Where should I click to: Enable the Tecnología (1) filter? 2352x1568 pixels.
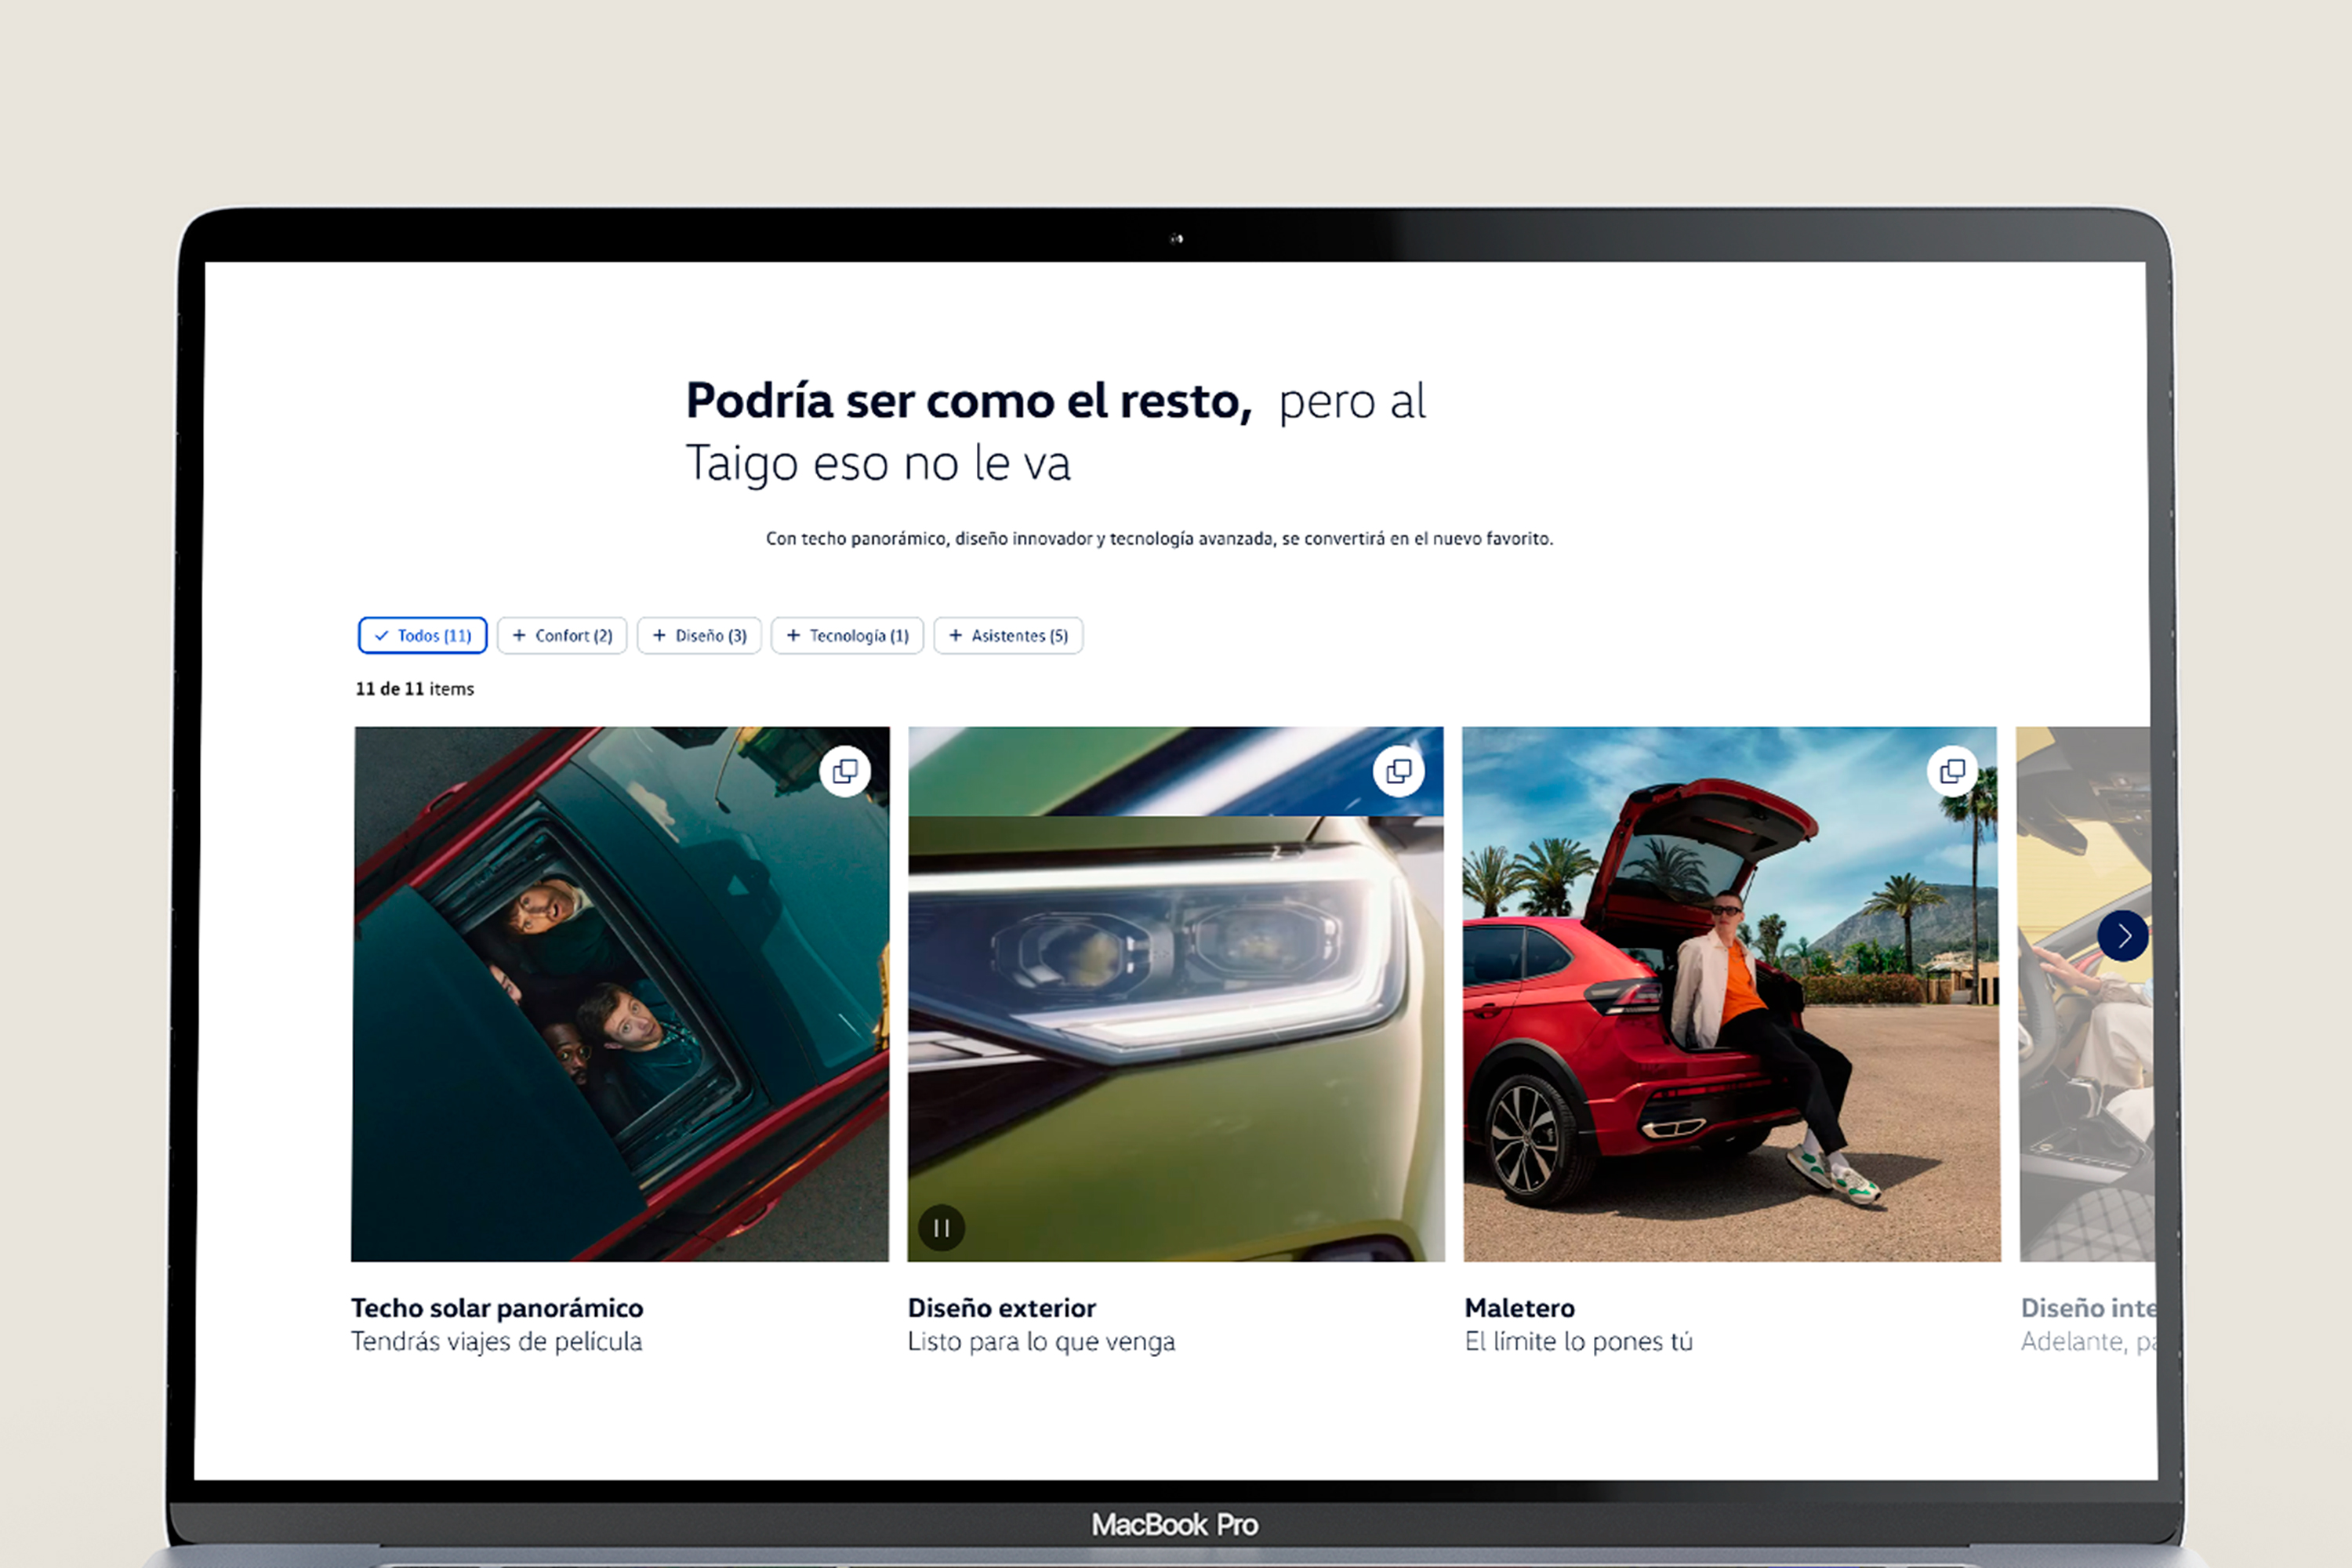point(847,635)
